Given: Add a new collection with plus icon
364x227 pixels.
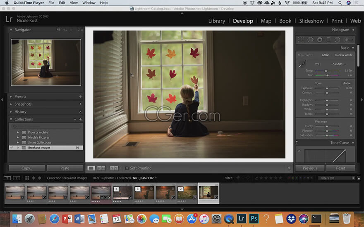Looking at the screenshot, I should (x=80, y=119).
